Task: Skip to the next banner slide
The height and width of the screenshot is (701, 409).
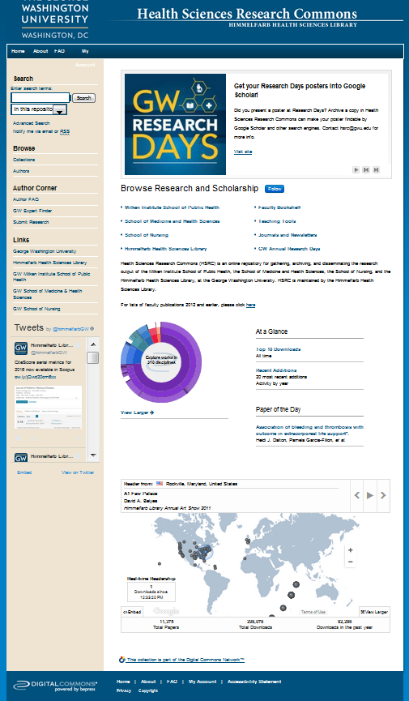Action: (x=377, y=170)
